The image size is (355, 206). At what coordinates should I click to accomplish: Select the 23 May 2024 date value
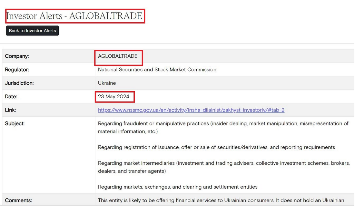113,97
